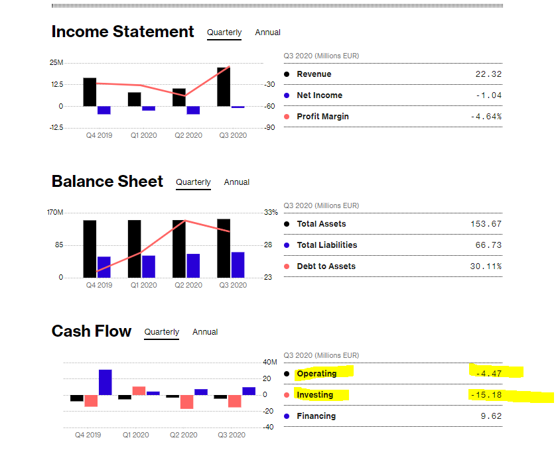This screenshot has width=558, height=454.
Task: Click the blue Financing legend dot
Action: click(x=287, y=416)
